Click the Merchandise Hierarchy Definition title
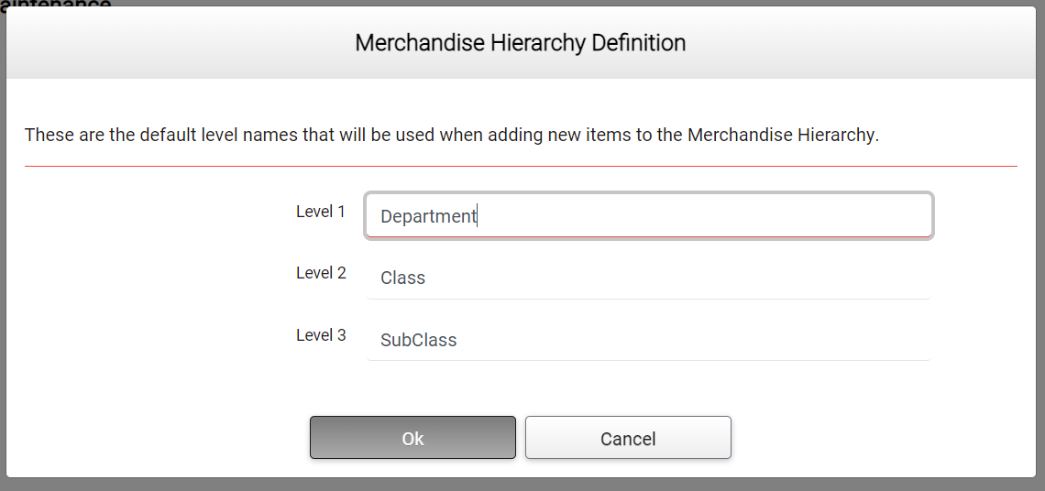The width and height of the screenshot is (1045, 491). [x=521, y=43]
